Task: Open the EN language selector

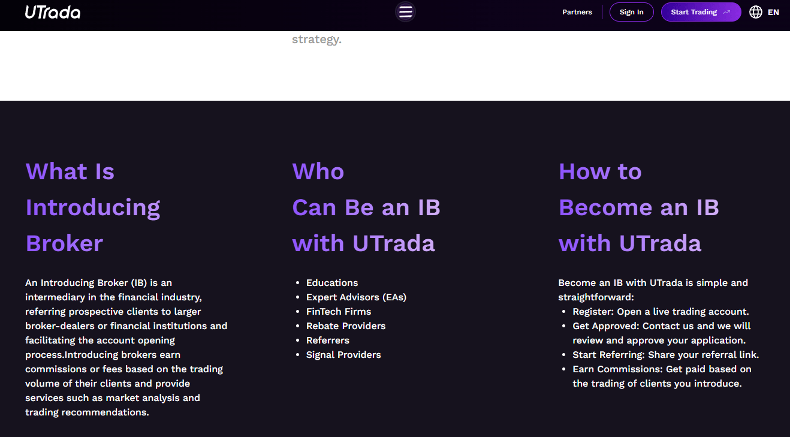Action: pos(773,12)
